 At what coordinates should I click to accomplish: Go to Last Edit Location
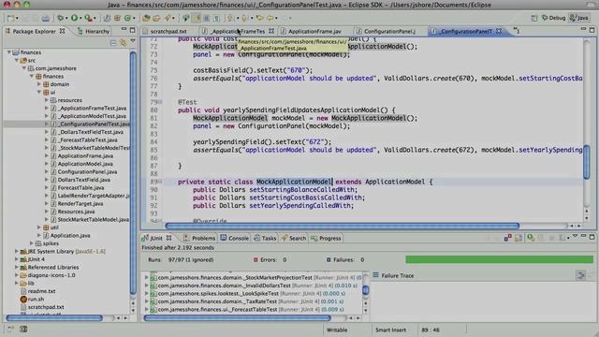tap(260, 18)
